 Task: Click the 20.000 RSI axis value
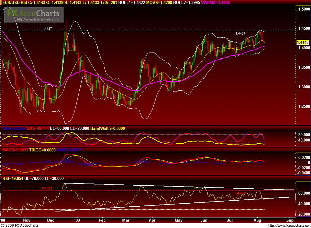click(304, 214)
